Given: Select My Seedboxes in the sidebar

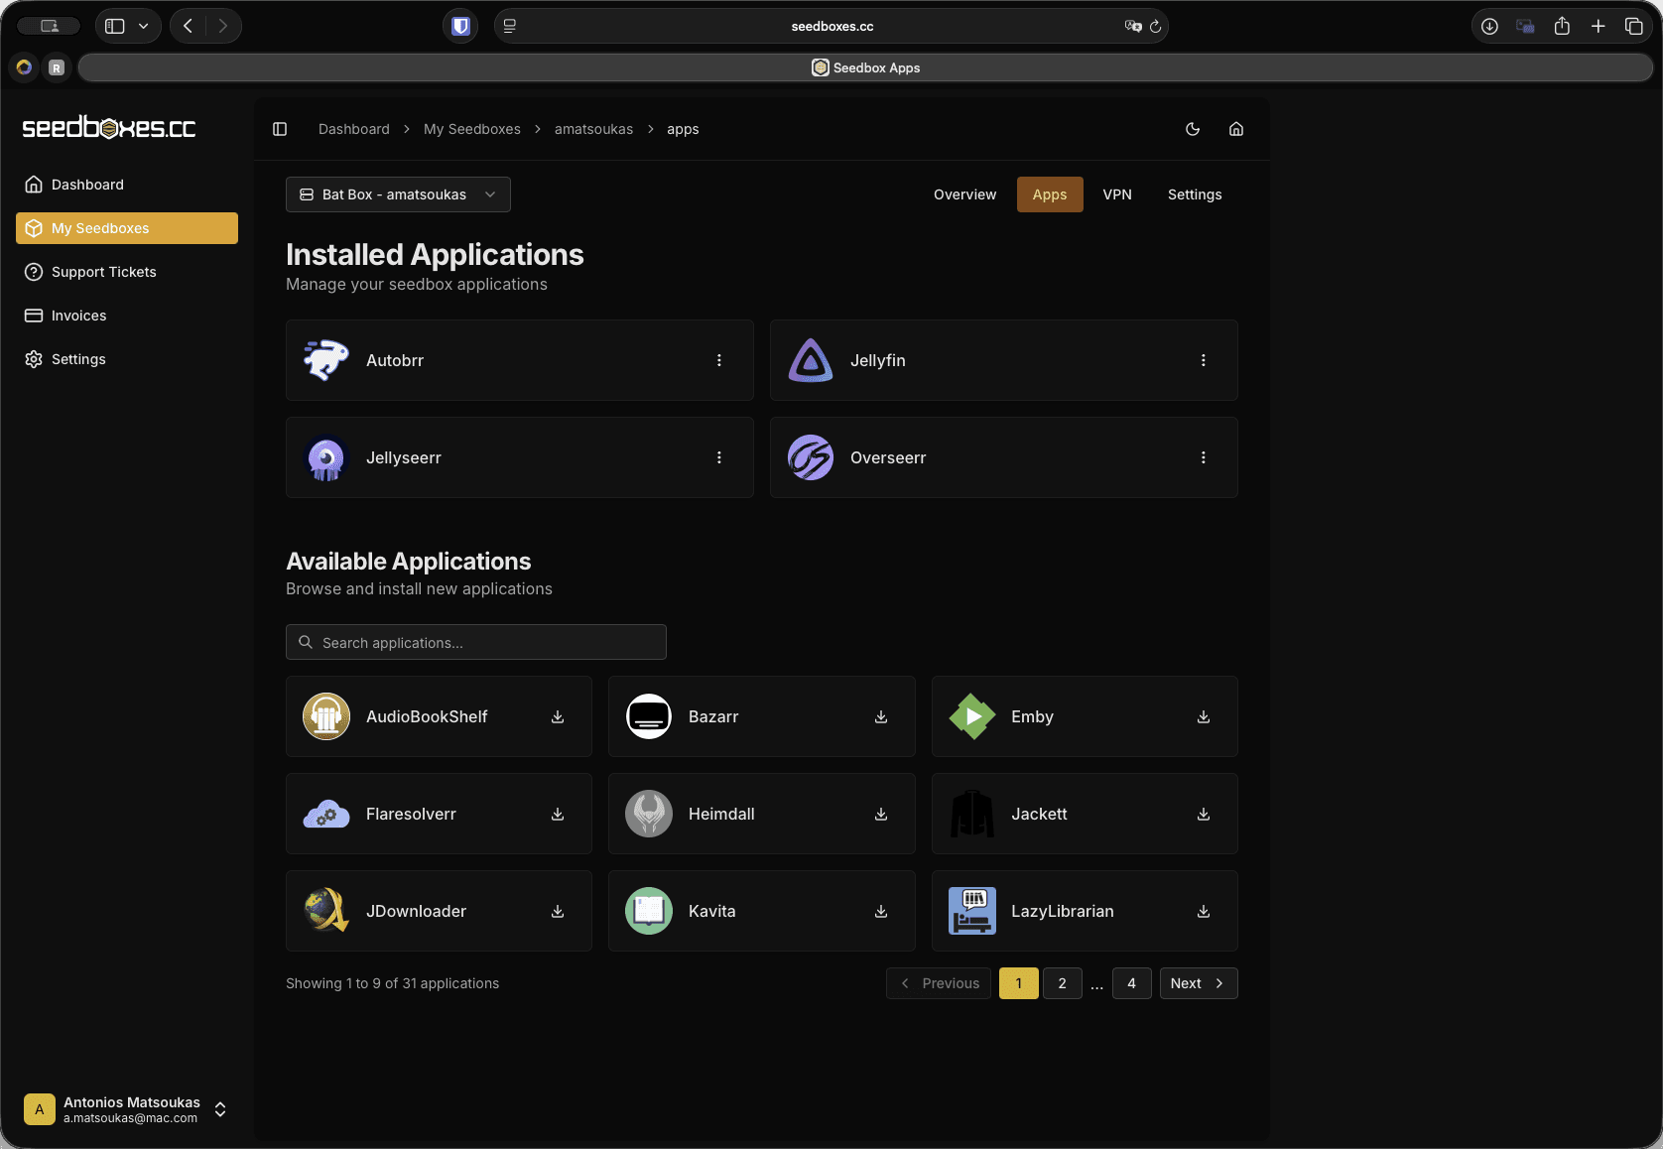Looking at the screenshot, I should pos(127,228).
